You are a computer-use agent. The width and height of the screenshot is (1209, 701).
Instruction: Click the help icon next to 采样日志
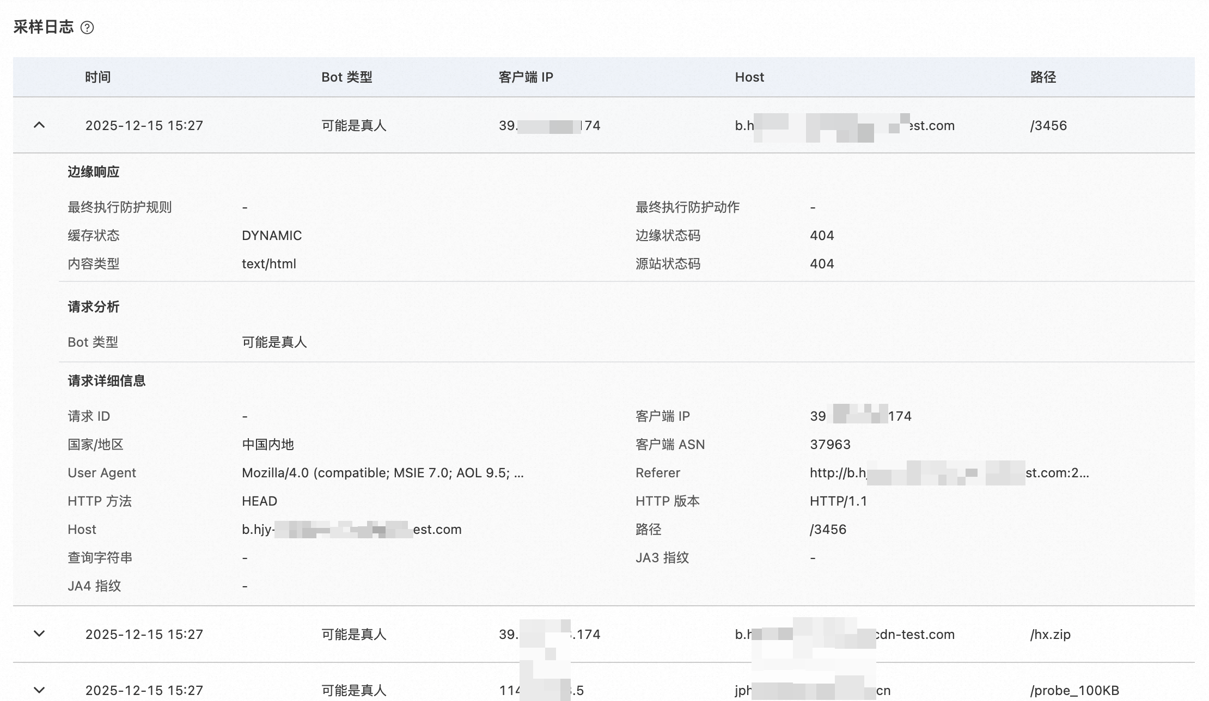pyautogui.click(x=87, y=28)
